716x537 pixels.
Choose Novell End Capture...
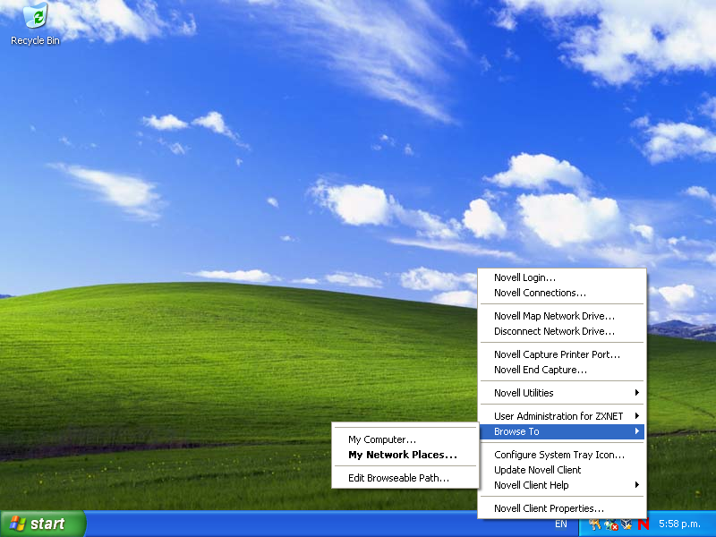click(562, 370)
